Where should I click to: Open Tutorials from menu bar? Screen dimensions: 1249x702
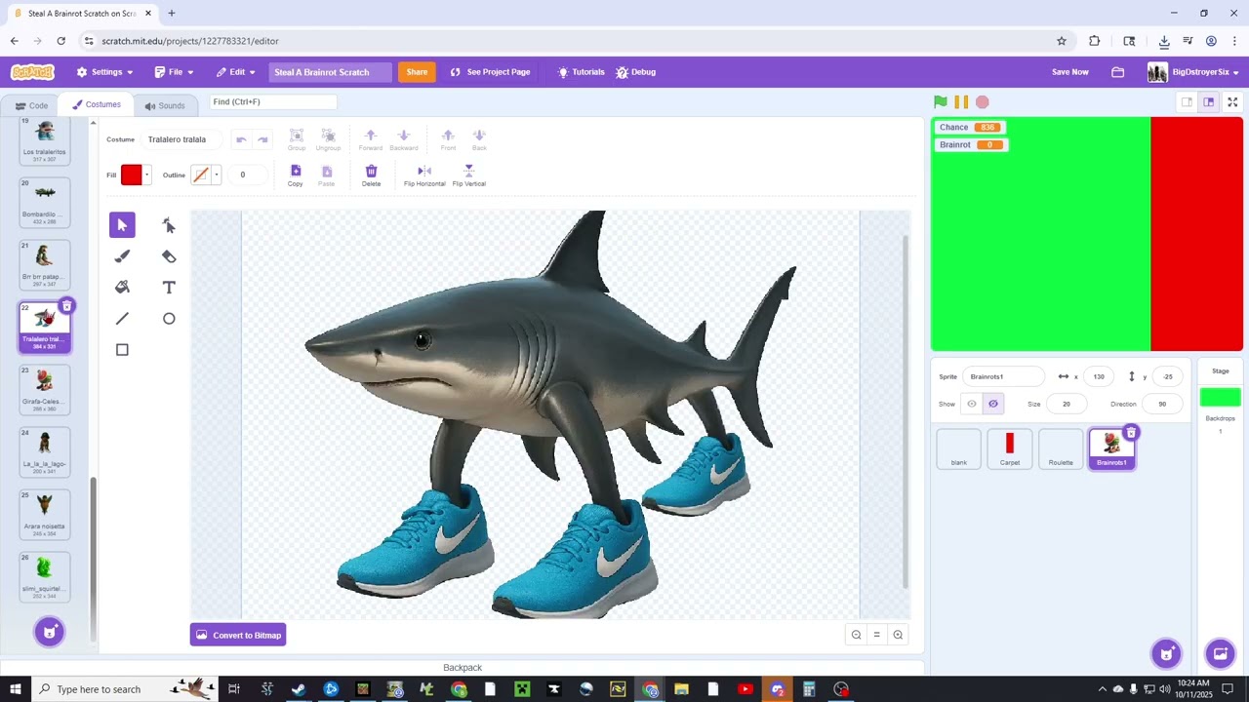tap(581, 72)
